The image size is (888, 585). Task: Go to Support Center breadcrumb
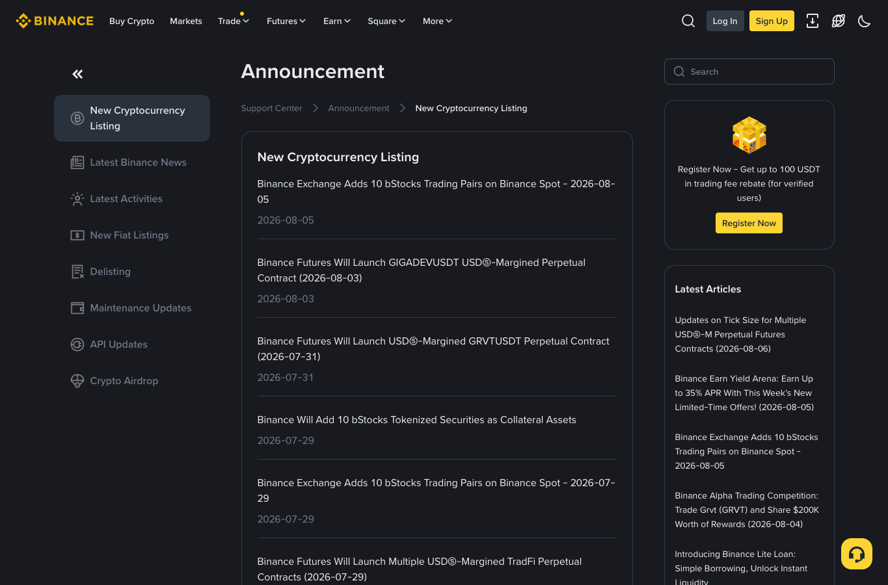coord(271,108)
